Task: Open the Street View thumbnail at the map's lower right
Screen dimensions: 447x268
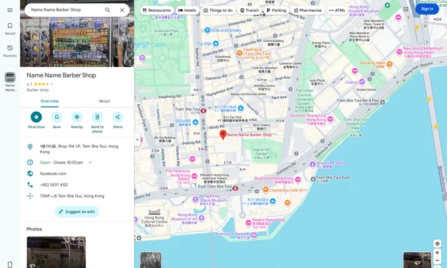Action: click(x=417, y=260)
